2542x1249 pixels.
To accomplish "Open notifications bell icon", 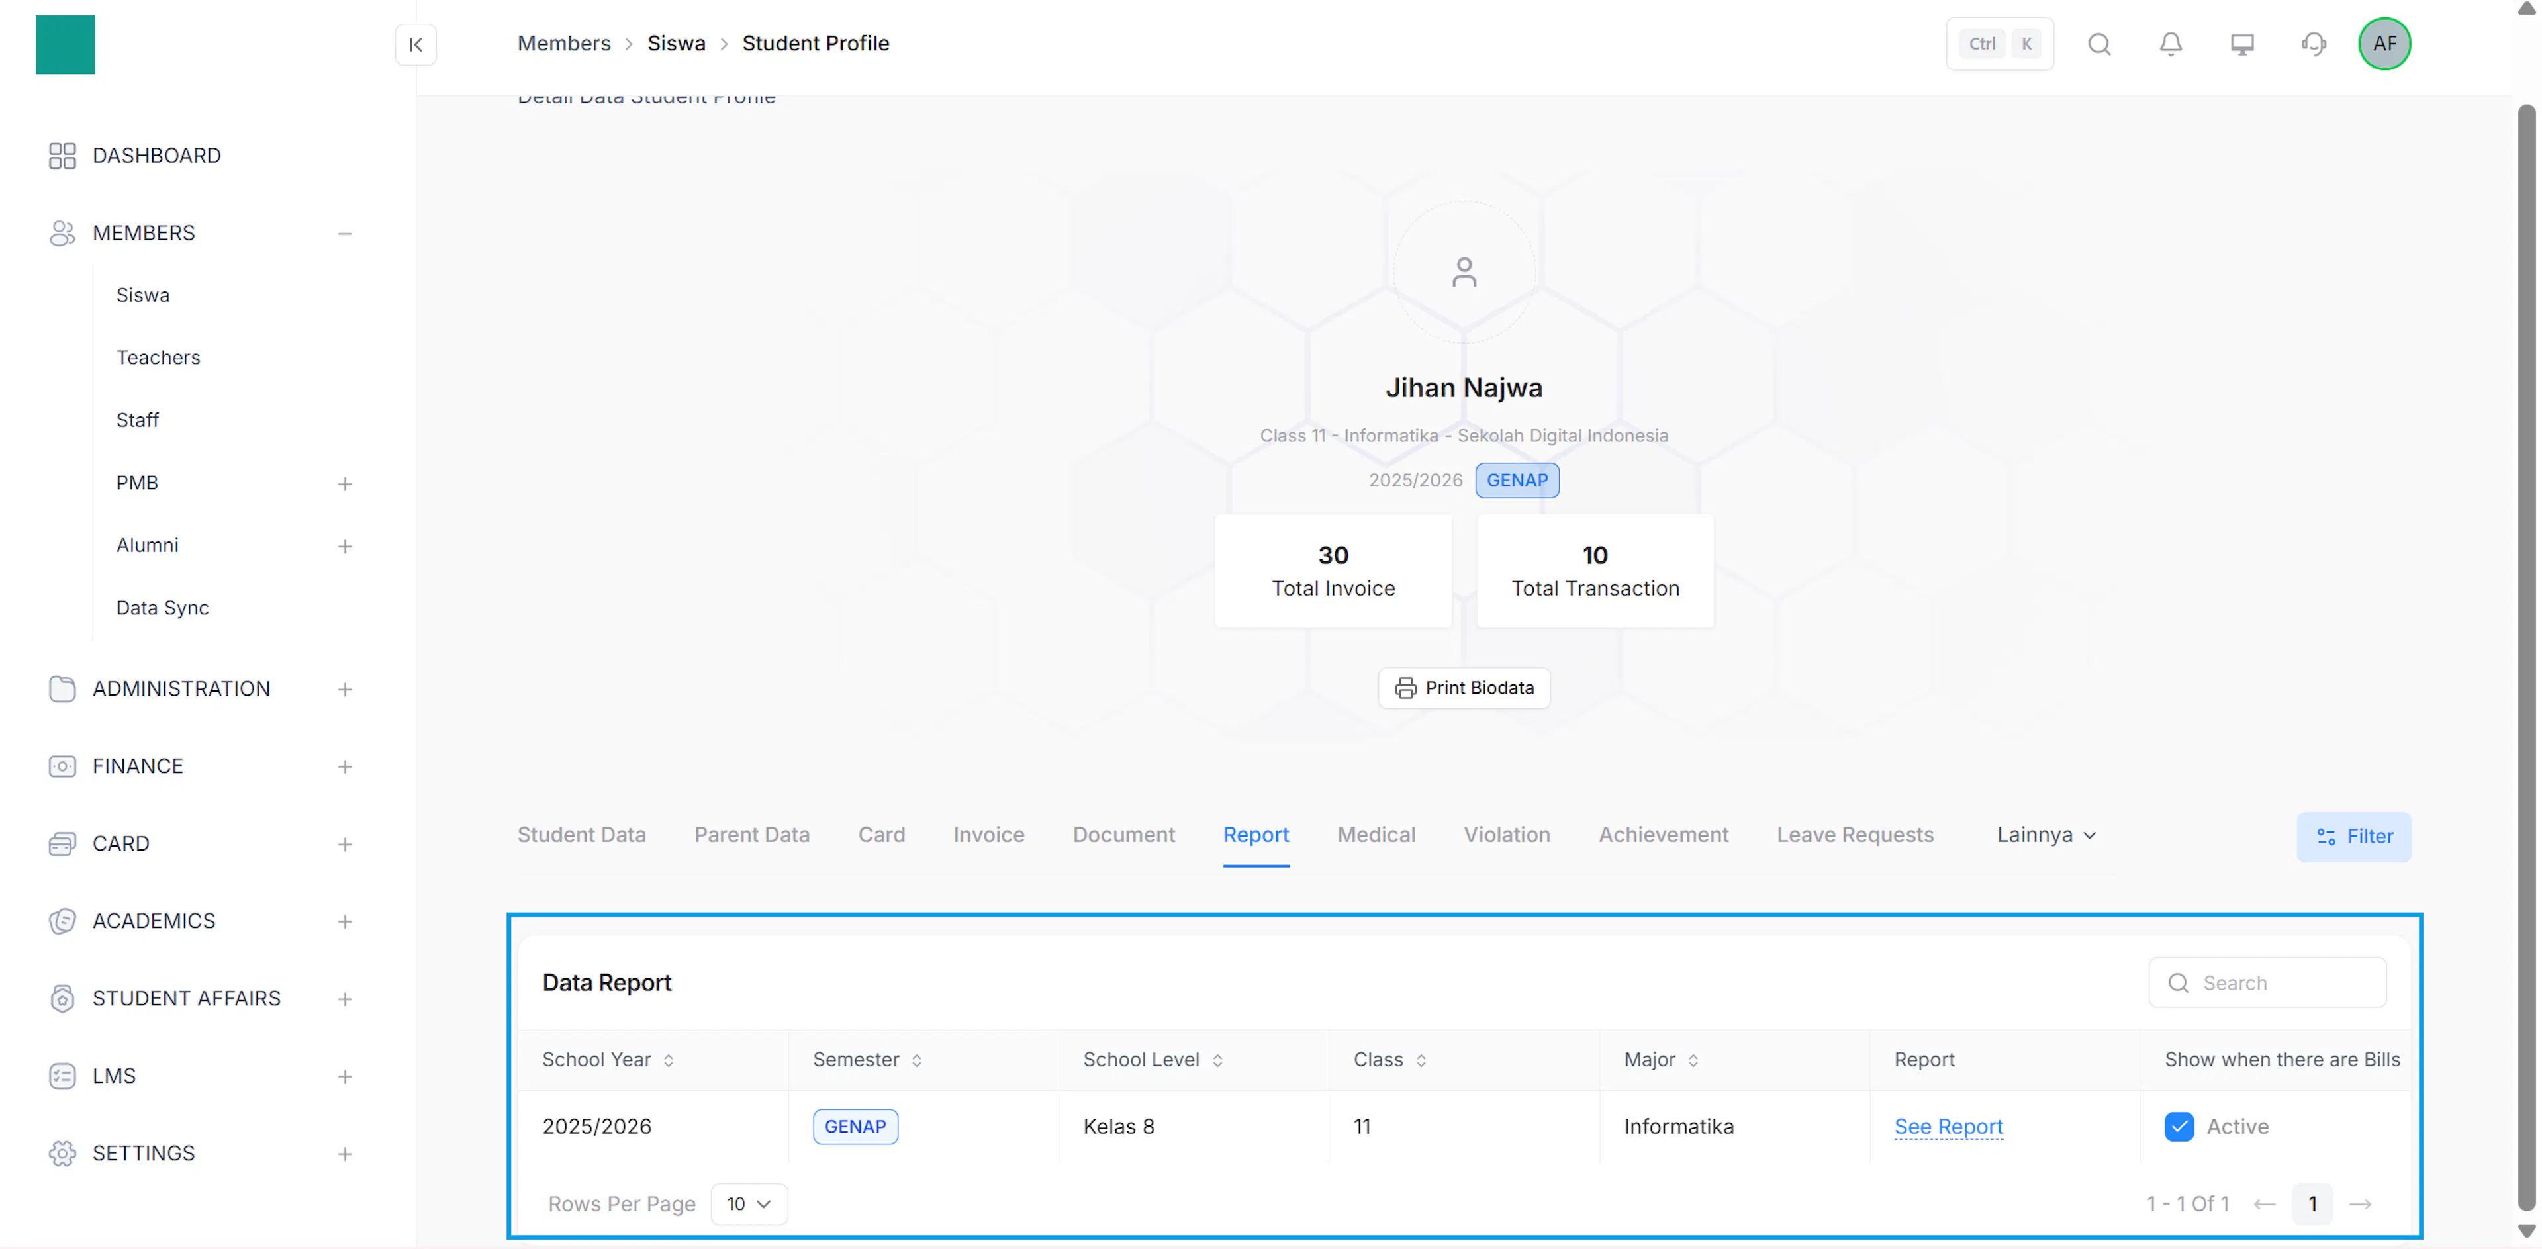I will (x=2170, y=44).
